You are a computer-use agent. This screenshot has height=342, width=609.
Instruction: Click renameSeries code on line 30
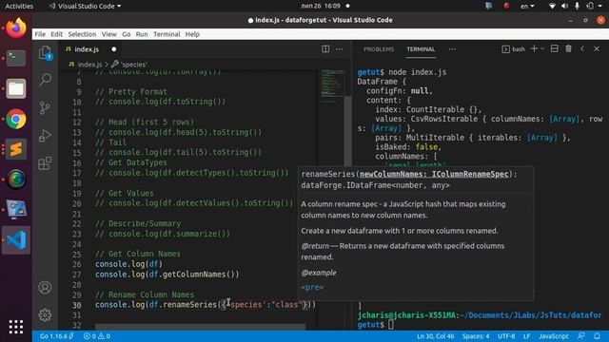189,305
